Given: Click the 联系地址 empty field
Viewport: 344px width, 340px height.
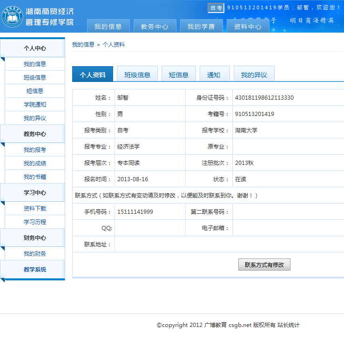Looking at the screenshot, I should coord(229,244).
